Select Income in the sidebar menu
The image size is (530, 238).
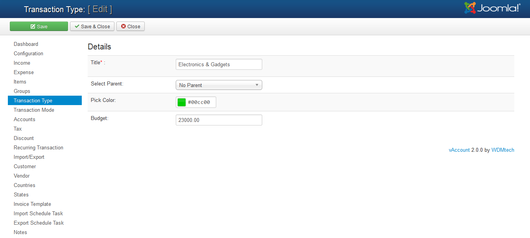point(22,63)
